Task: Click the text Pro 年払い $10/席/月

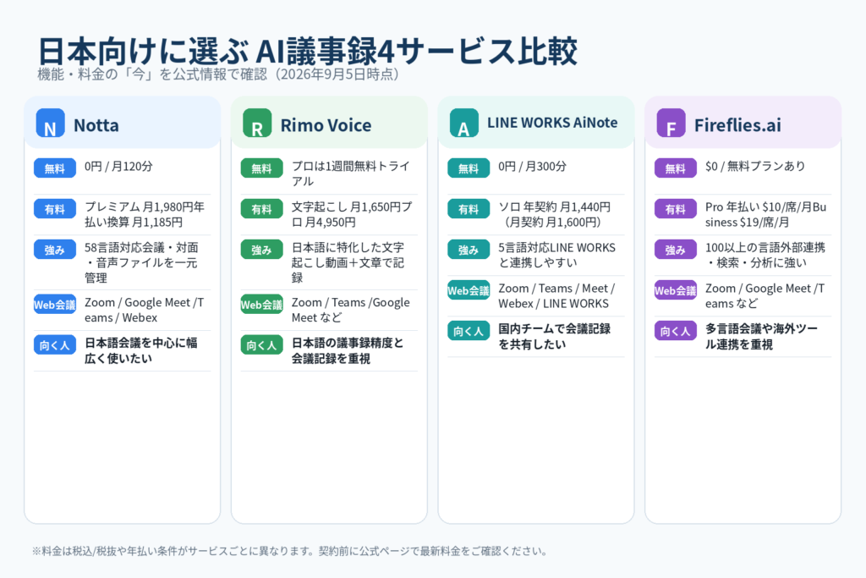Action: pyautogui.click(x=758, y=206)
